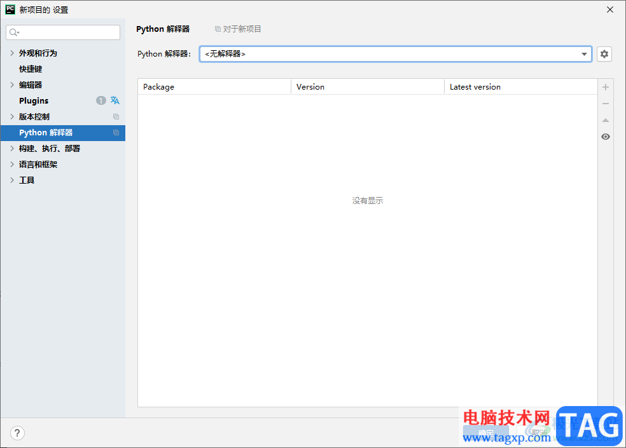This screenshot has width=626, height=448.
Task: Click the help question mark button
Action: coord(17,433)
